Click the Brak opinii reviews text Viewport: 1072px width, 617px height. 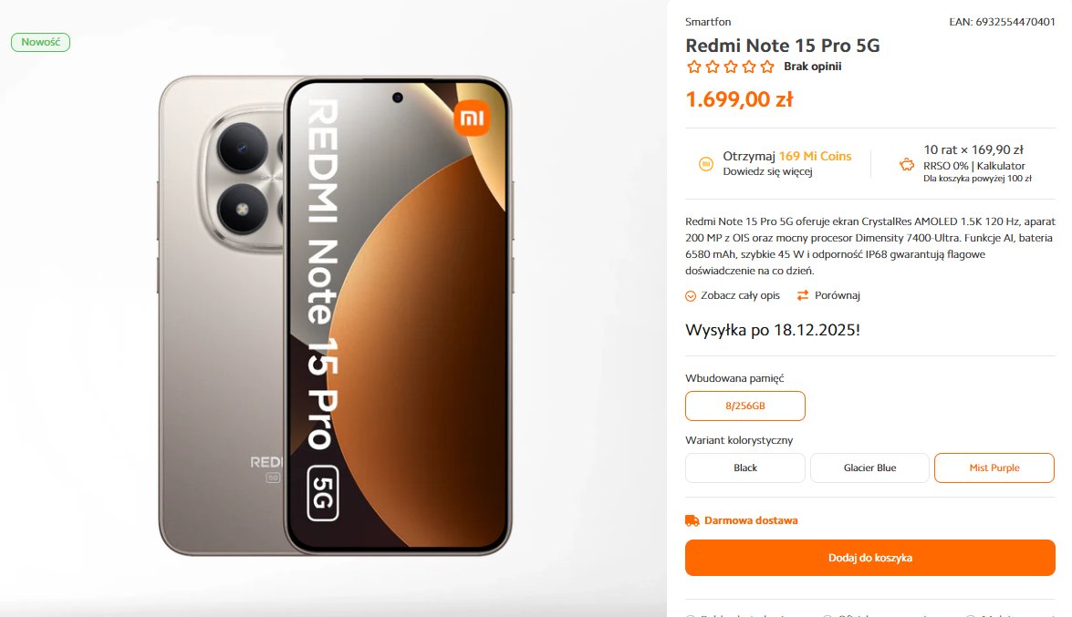tap(812, 67)
